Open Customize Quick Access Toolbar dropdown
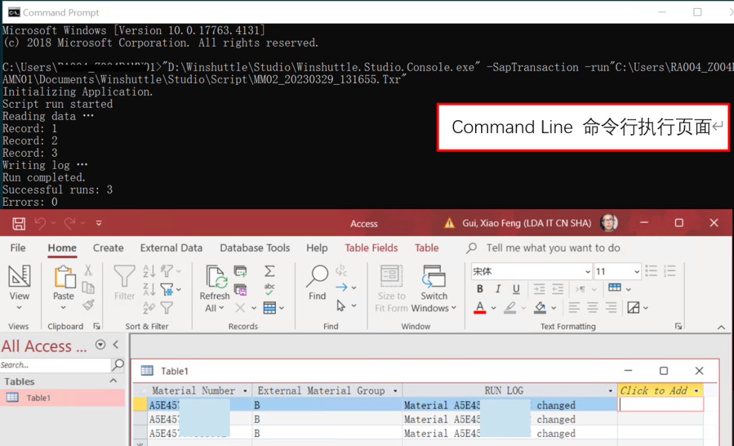Viewport: 734px width, 446px height. coord(99,223)
